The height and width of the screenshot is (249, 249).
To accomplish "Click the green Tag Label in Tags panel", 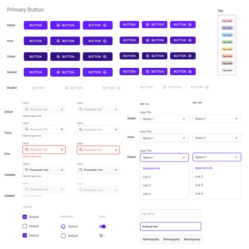I will coord(227,42).
